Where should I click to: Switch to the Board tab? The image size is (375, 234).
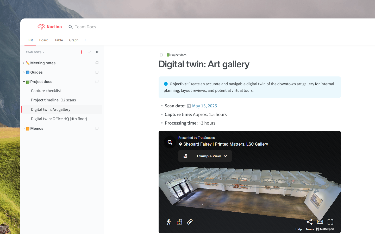tap(44, 40)
